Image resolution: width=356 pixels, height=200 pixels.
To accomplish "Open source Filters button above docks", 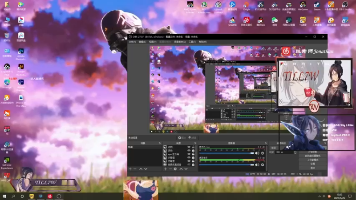I will (192, 138).
